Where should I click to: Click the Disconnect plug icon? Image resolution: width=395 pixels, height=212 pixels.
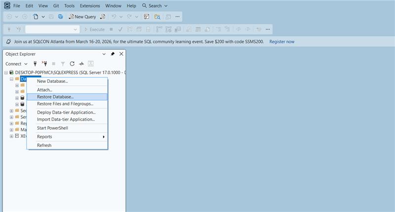coord(44,64)
